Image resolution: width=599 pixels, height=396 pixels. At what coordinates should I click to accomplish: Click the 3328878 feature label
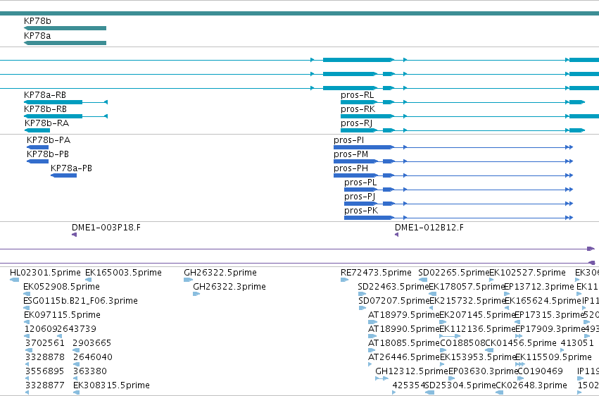pyautogui.click(x=44, y=357)
